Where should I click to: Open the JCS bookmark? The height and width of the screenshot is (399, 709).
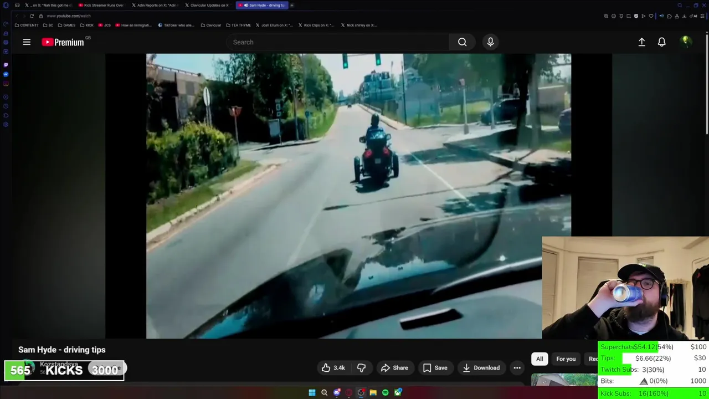coord(104,25)
